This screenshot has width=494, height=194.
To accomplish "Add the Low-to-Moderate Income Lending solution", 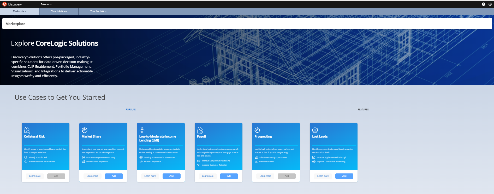I will tap(171, 176).
